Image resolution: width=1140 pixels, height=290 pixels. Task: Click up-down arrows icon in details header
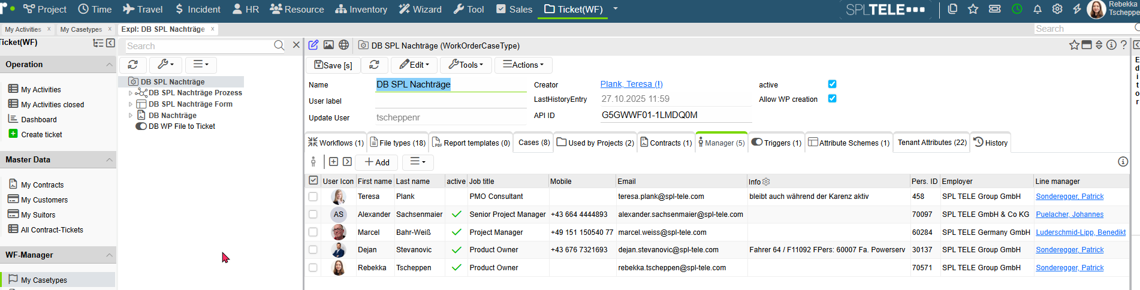coord(1099,45)
